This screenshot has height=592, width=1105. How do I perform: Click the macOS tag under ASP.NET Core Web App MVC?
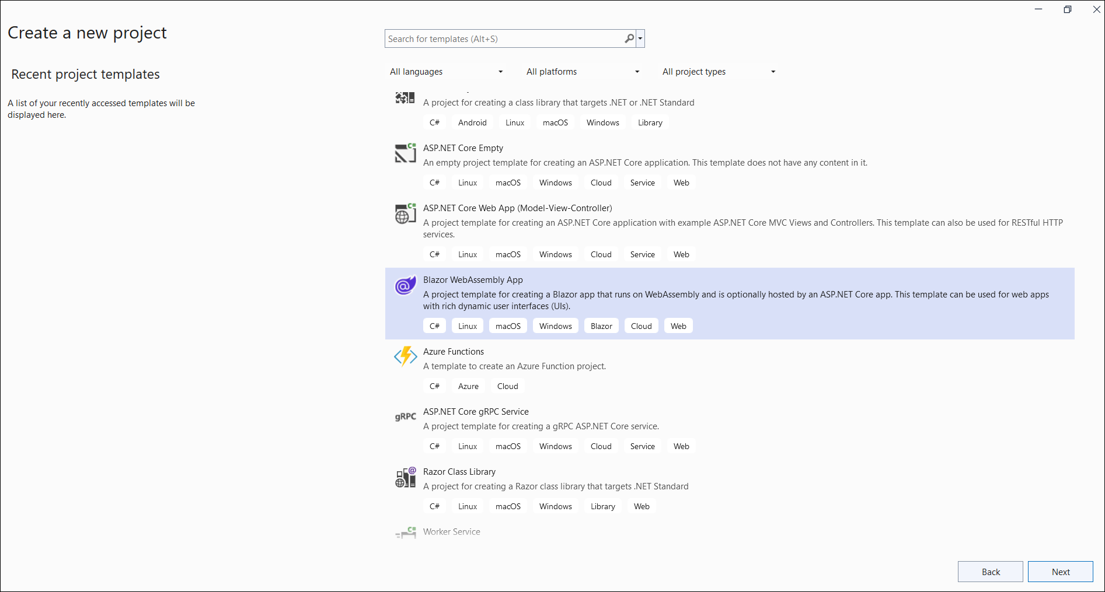coord(508,254)
